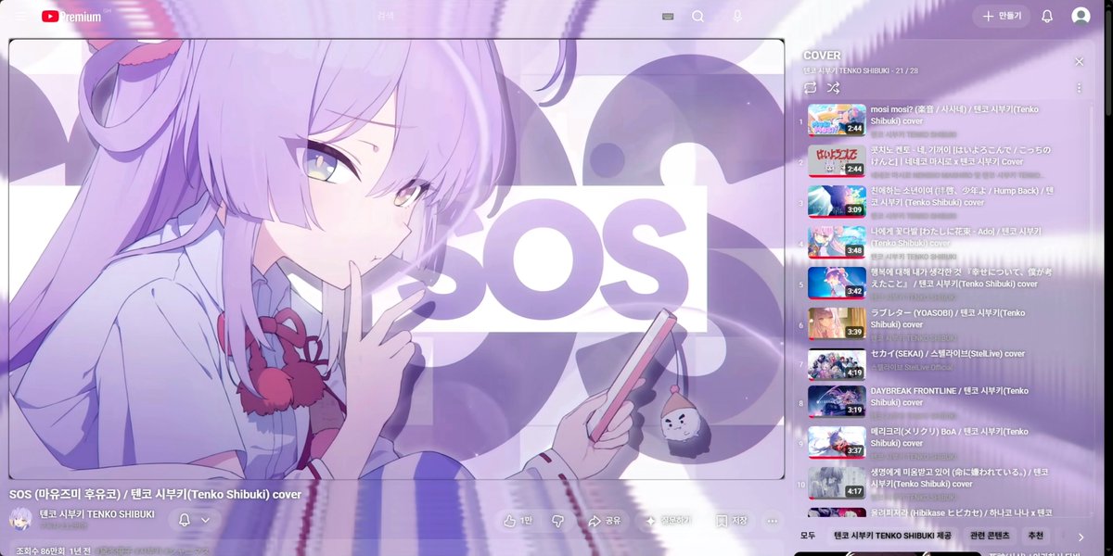Screen dimensions: 1113x556
Task: Show more filter chips with right arrow
Action: coord(1080,536)
